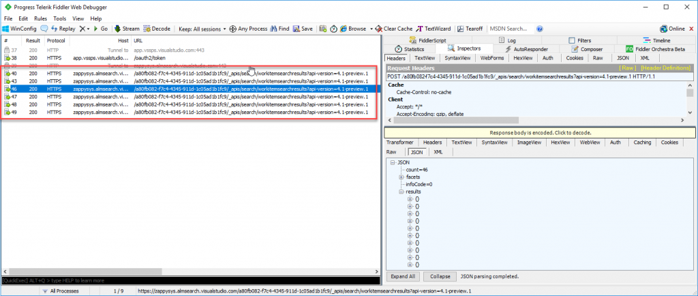Open the Keep: All sessions dropdown
698x296 pixels.
pos(202,29)
